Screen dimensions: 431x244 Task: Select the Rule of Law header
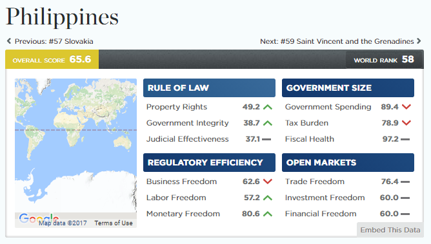click(x=209, y=88)
